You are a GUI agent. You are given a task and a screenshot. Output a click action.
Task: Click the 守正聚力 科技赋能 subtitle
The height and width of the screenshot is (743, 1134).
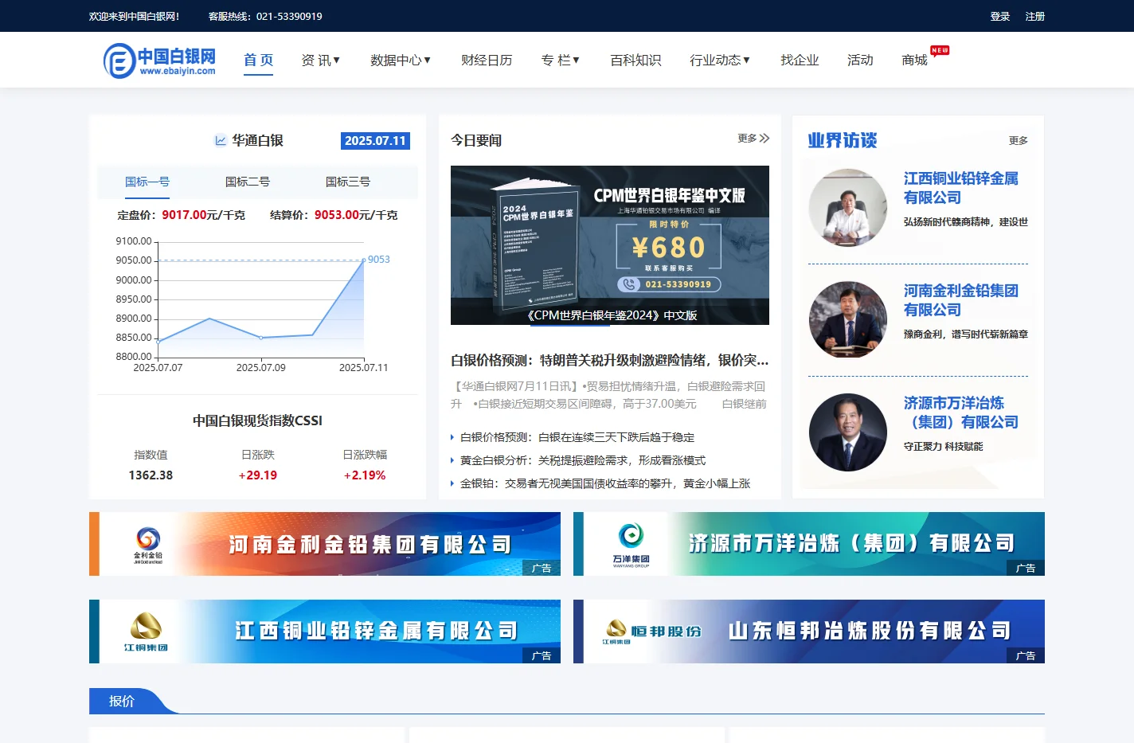944,447
